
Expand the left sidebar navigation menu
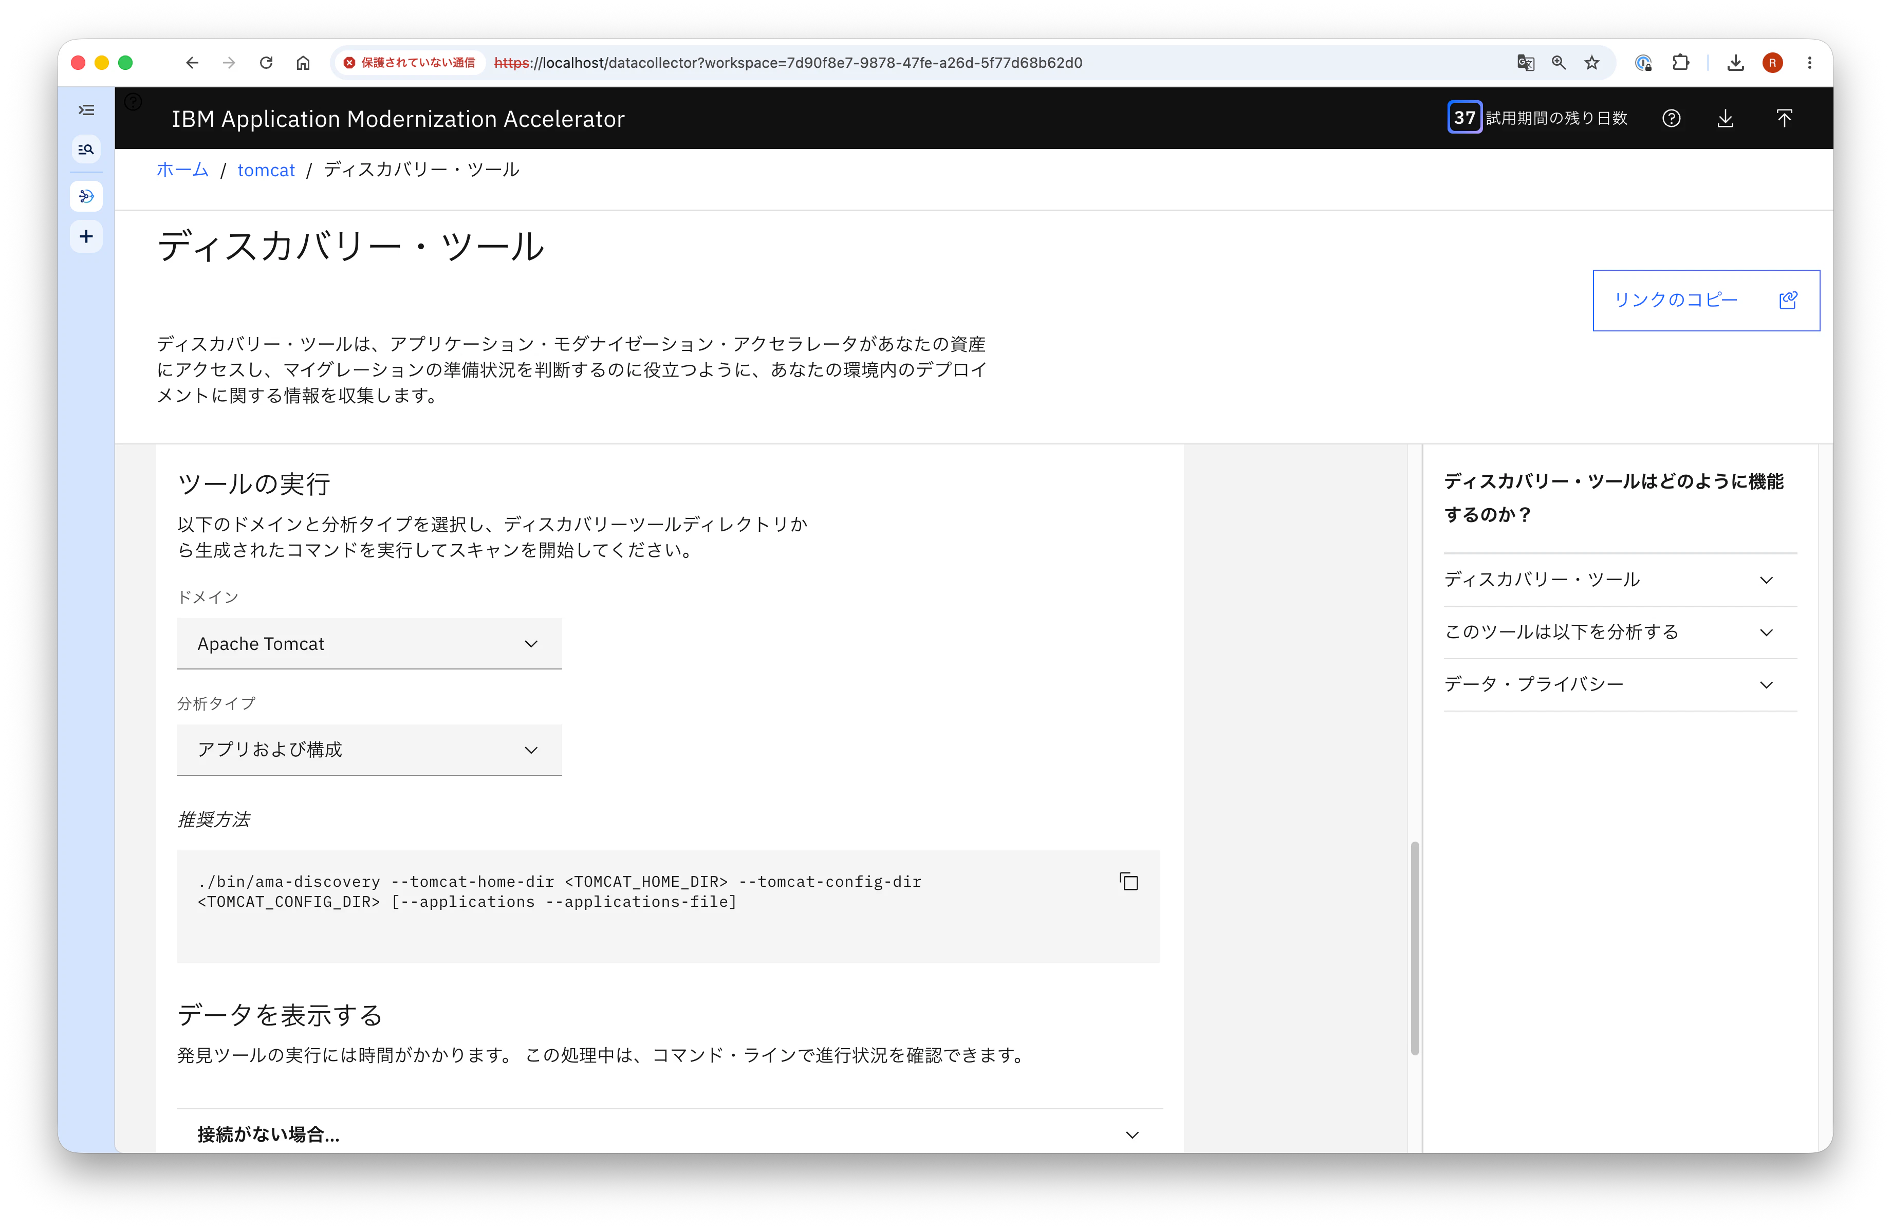[x=86, y=110]
